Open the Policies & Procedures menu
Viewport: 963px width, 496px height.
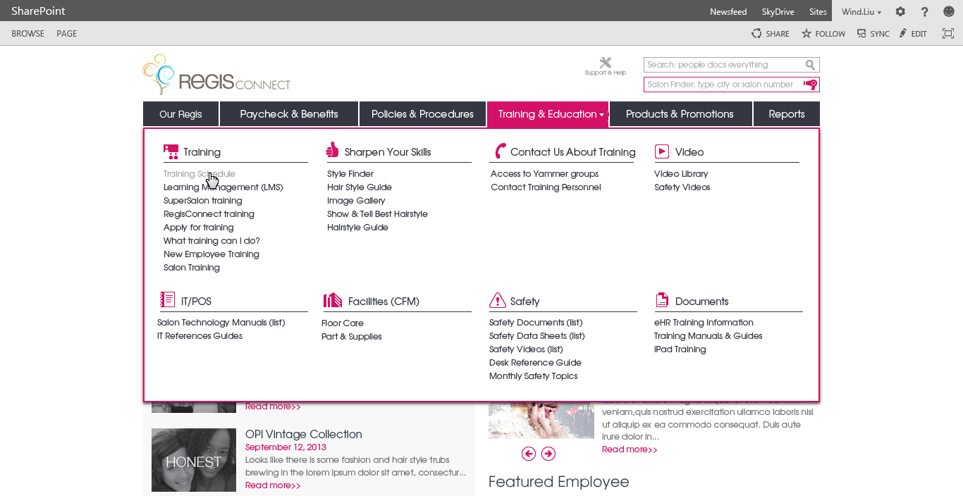[422, 114]
